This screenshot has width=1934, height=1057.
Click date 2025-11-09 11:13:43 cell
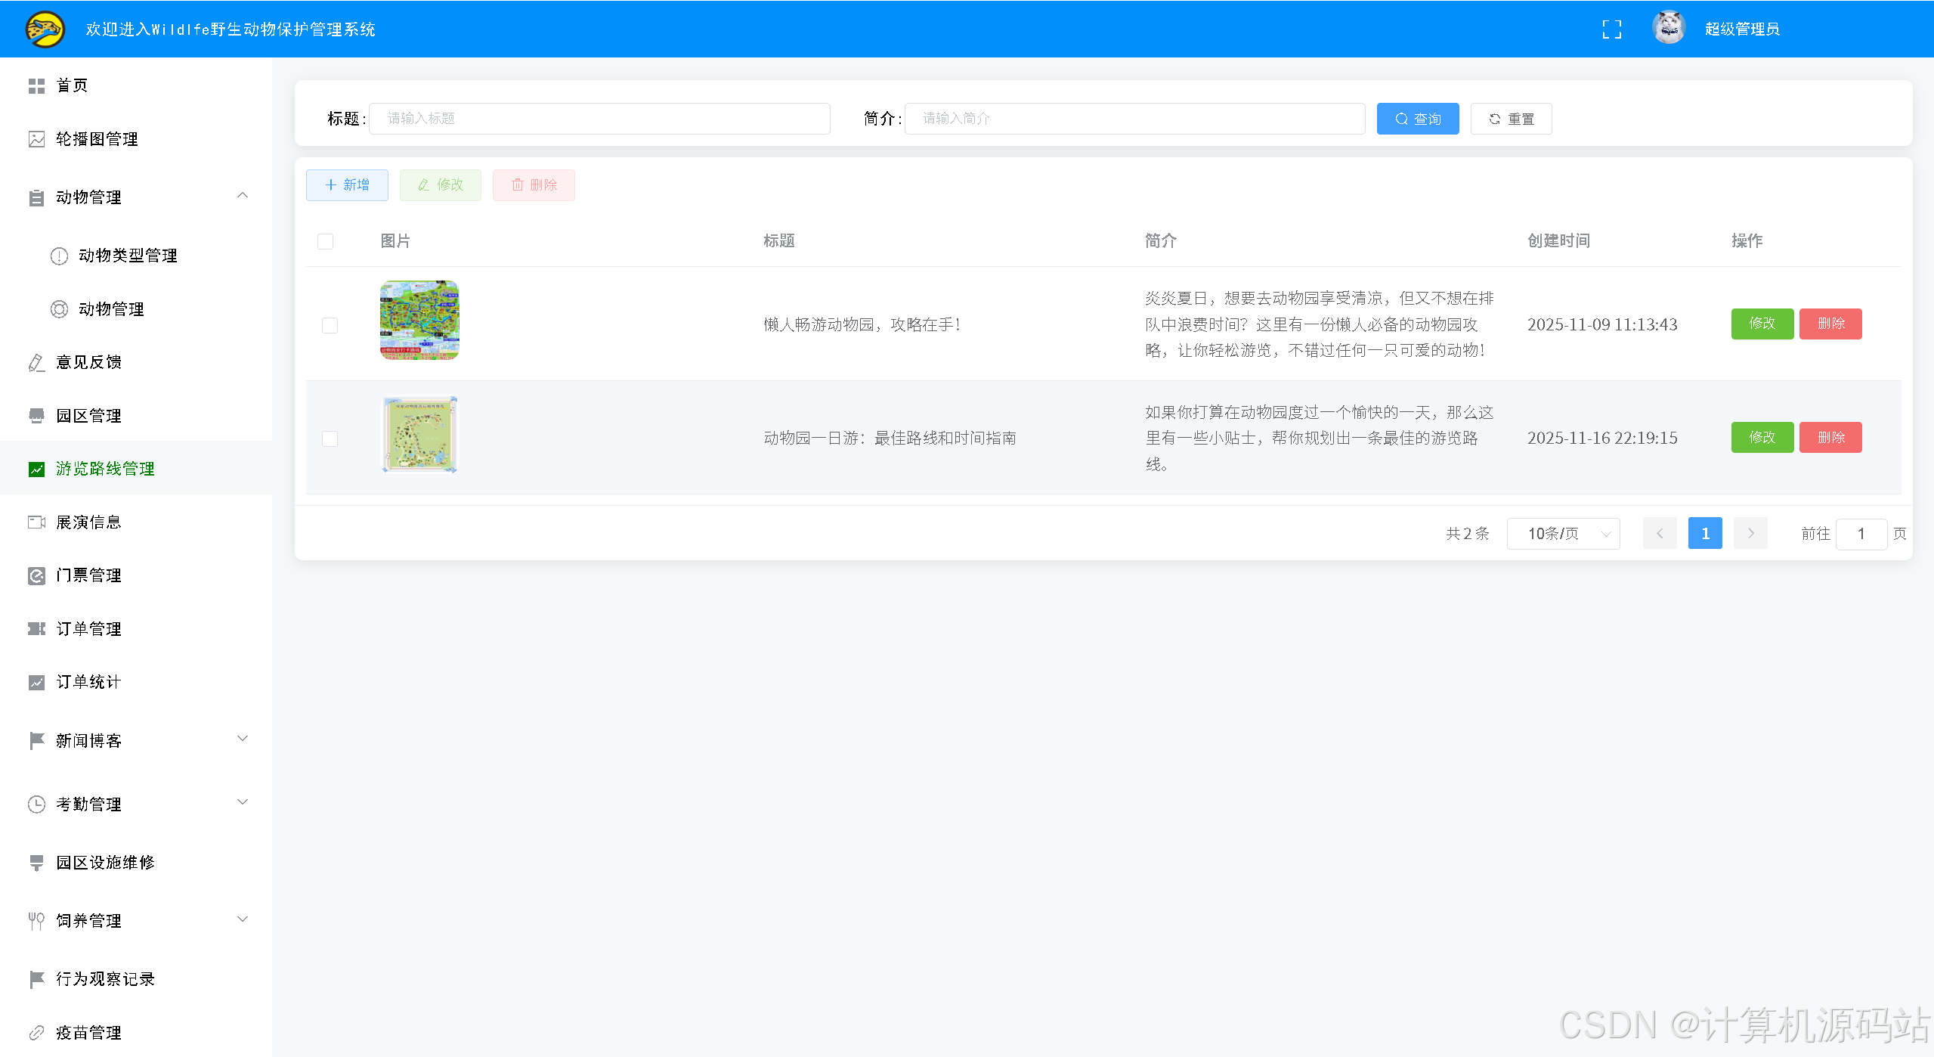[x=1602, y=324]
